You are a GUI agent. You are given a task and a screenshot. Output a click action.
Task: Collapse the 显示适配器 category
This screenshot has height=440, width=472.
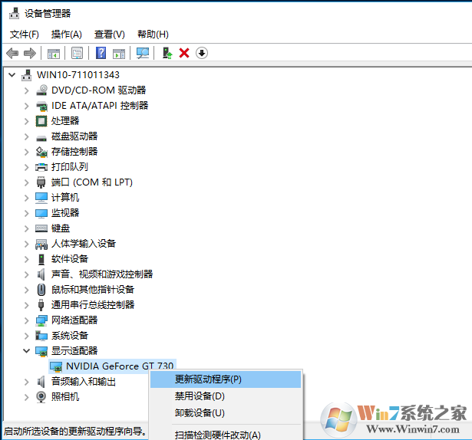click(27, 350)
